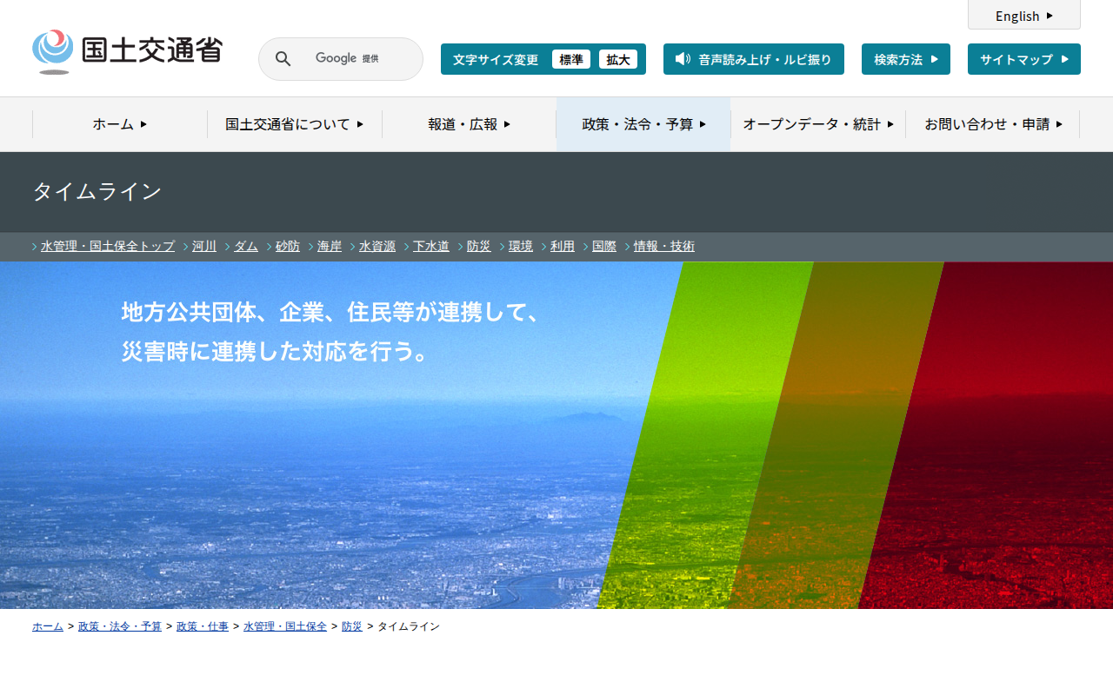Viewport: 1113px width, 695px height.
Task: Click 政策・法令・予算 in the breadcrumb
Action: click(x=120, y=626)
